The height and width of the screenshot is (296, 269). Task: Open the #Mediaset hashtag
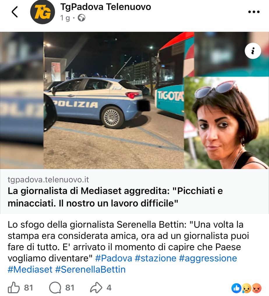click(30, 269)
